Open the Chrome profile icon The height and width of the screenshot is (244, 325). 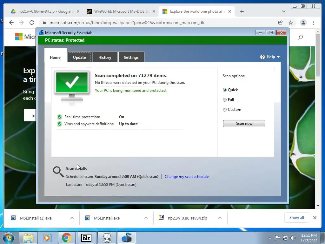pos(303,23)
